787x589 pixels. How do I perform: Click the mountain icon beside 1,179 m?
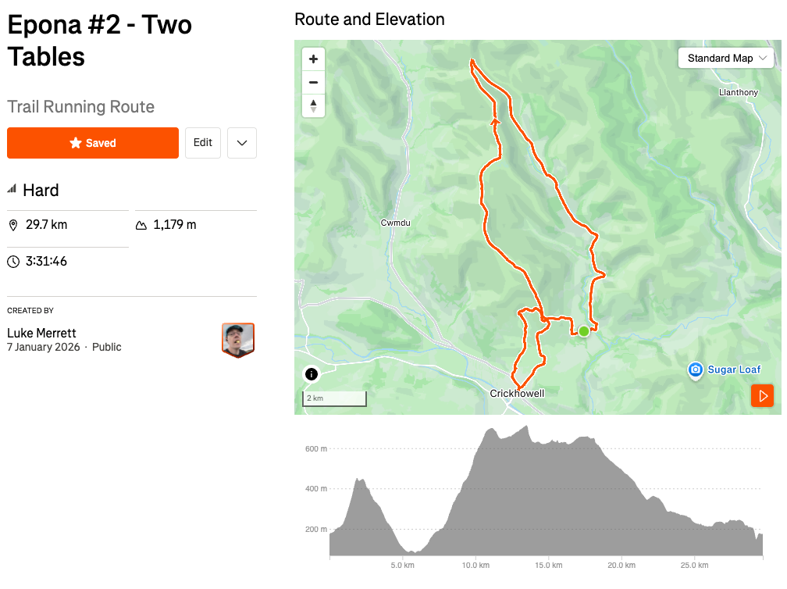pos(141,226)
